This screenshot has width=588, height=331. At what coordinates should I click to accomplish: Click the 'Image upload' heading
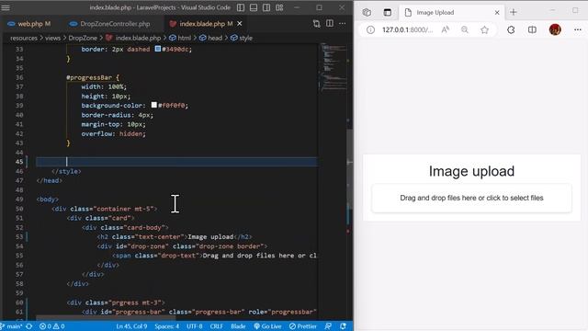(x=471, y=171)
